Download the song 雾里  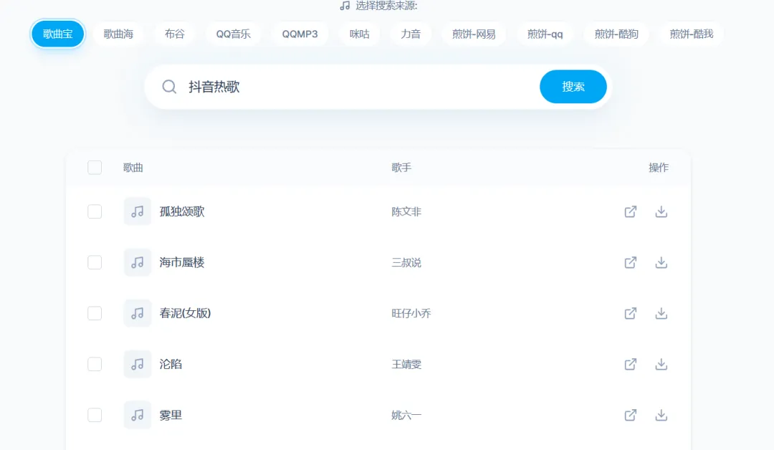coord(661,415)
